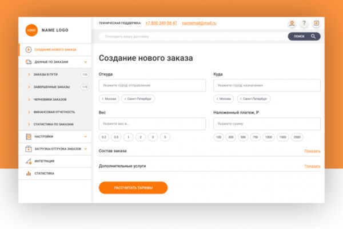
Task: Choose Санкт-Петербург chip under Куда
Action: [253, 99]
